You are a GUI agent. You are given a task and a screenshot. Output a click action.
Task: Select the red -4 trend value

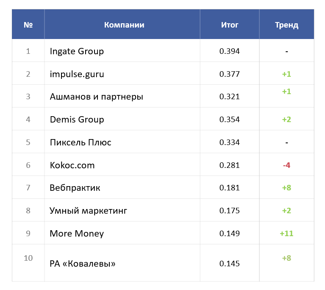coord(286,165)
